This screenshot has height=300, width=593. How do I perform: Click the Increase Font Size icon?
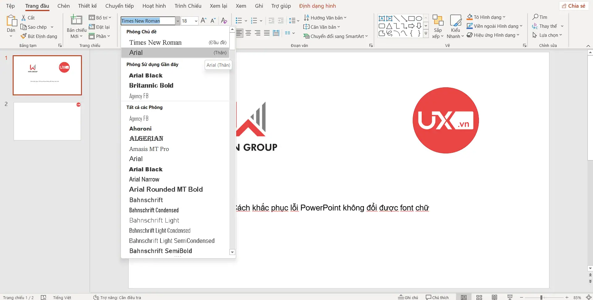click(x=203, y=21)
